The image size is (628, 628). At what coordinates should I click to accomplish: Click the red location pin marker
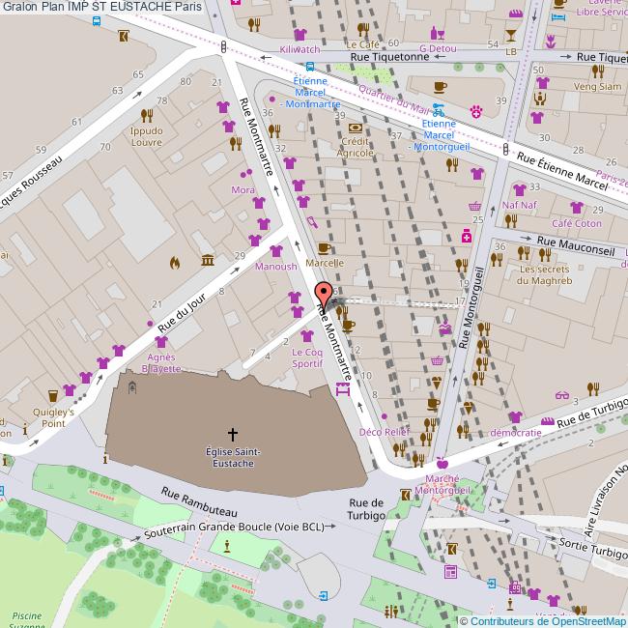pos(324,294)
